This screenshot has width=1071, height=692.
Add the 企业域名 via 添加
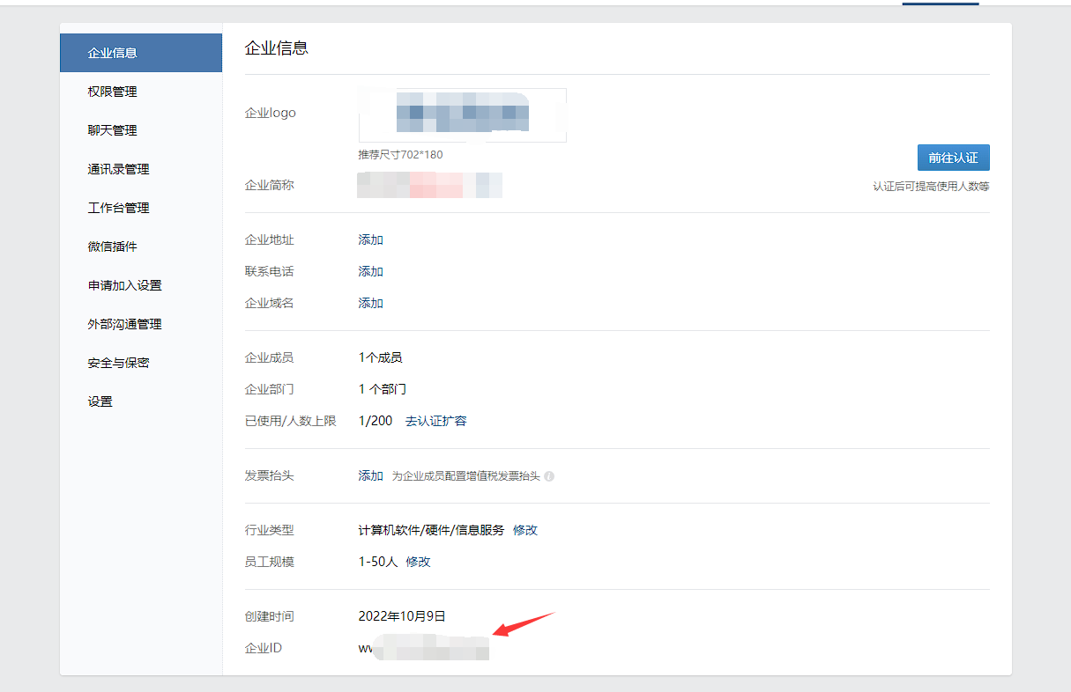[370, 304]
